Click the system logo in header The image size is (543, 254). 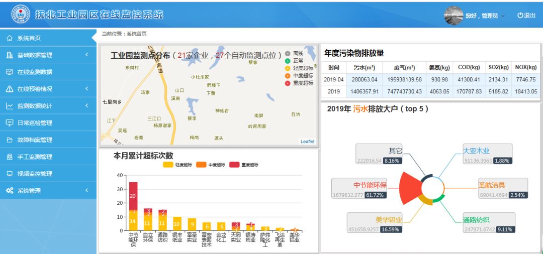(21, 14)
